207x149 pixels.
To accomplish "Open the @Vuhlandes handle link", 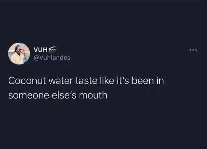I will 52,58.
